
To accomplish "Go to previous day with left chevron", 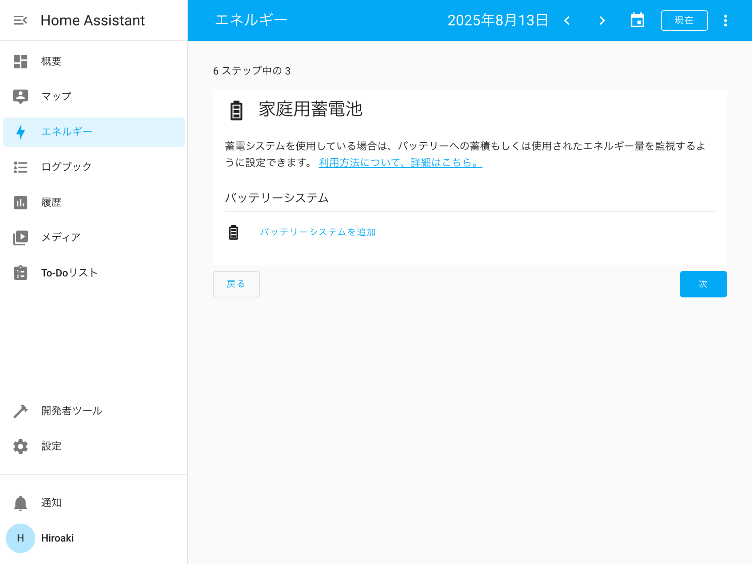I will [x=567, y=20].
